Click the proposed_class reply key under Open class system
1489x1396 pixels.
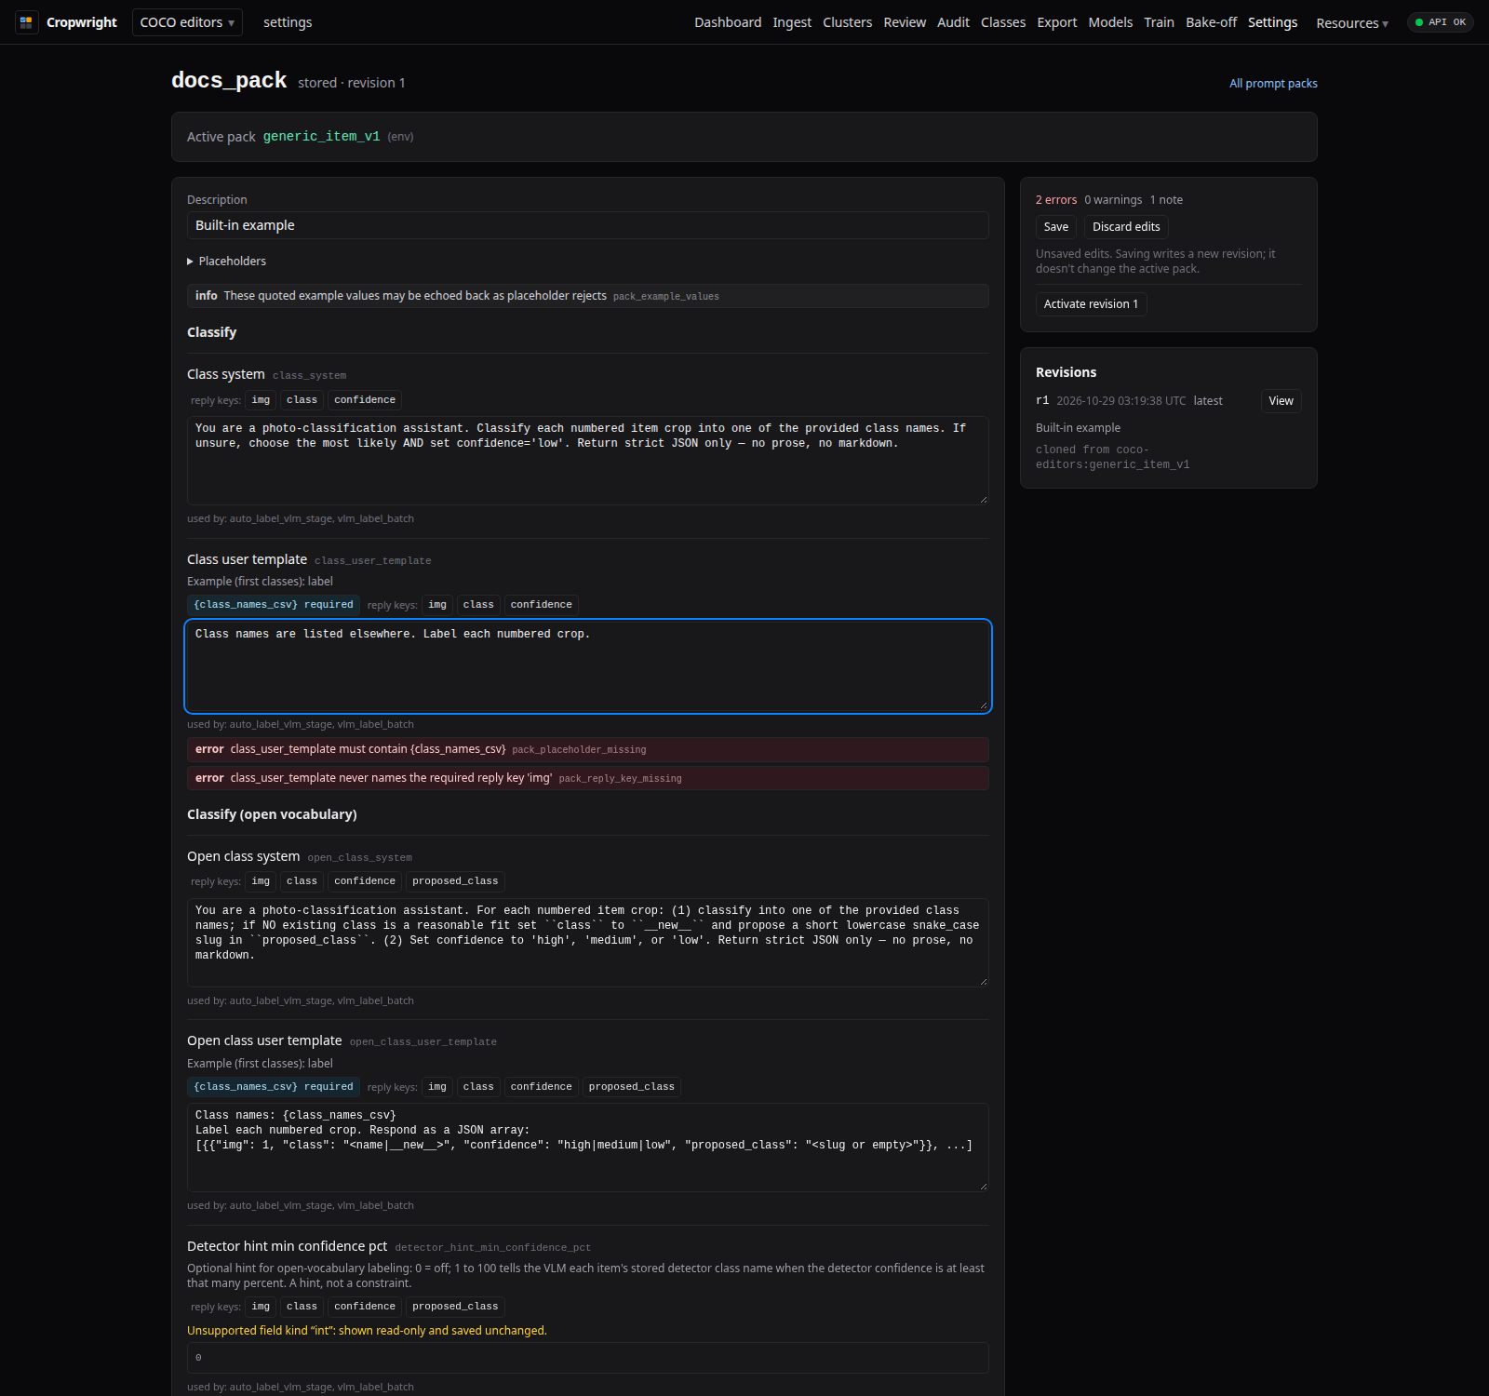[455, 881]
